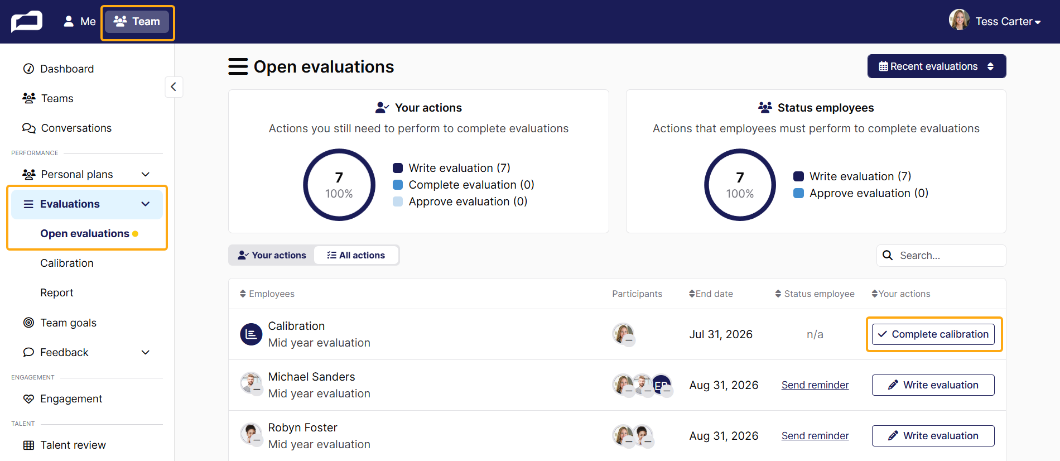The height and width of the screenshot is (461, 1060).
Task: Click the Complete calibration button
Action: click(933, 334)
